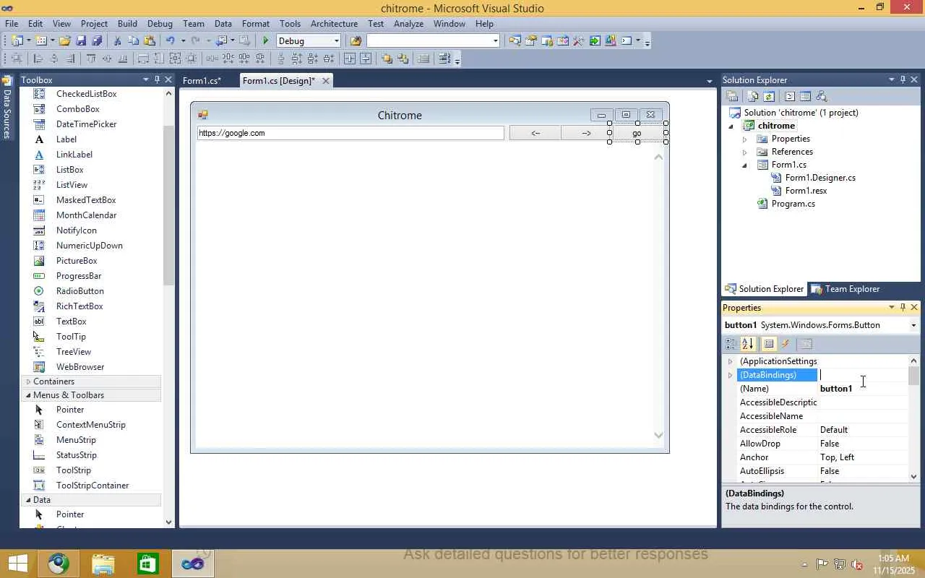Start debugging with the green play icon
This screenshot has height=578, width=925.
pyautogui.click(x=266, y=41)
